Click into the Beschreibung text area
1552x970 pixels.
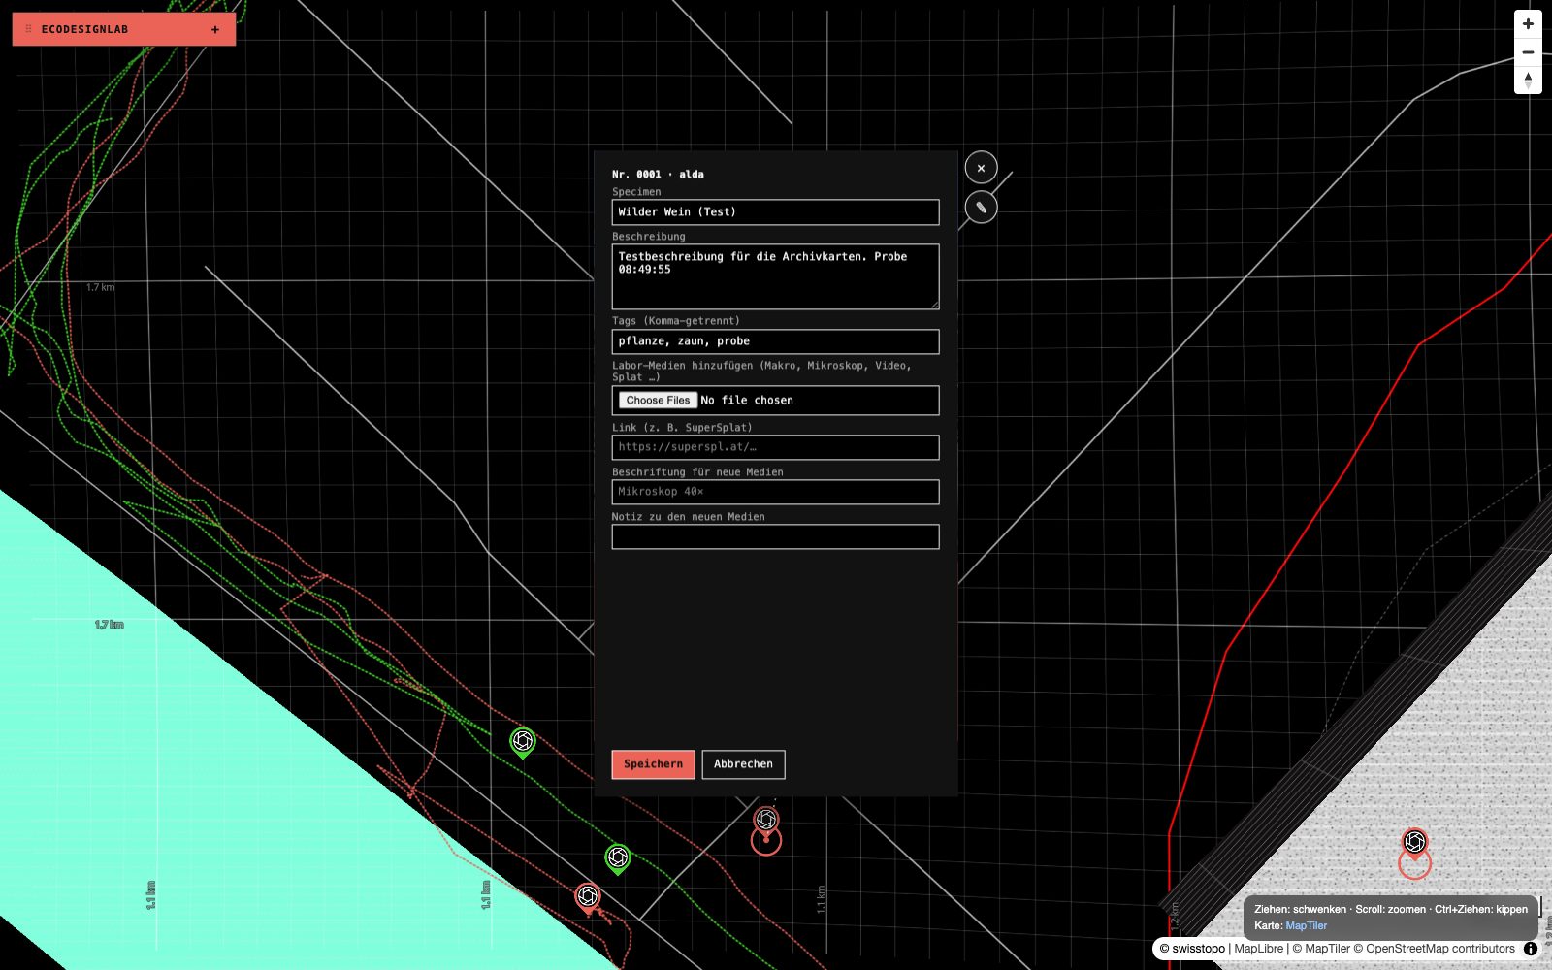775,276
